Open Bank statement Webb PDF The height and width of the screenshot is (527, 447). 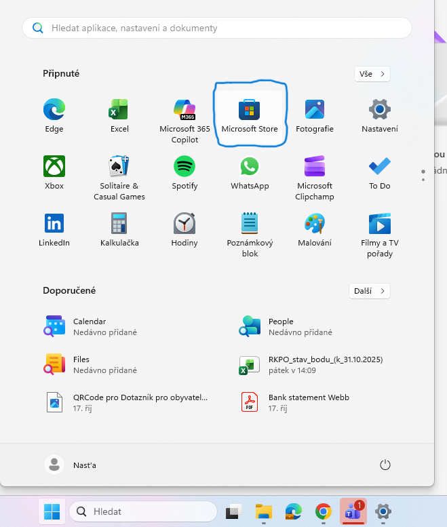tap(309, 403)
